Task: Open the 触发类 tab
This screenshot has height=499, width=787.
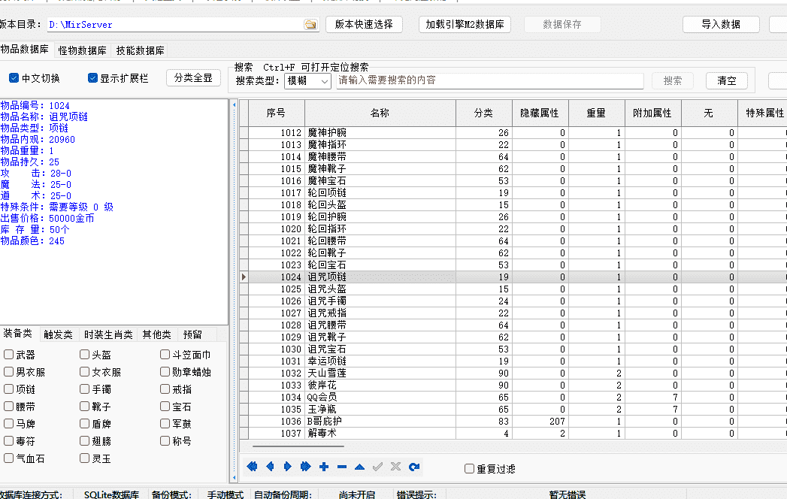Action: tap(58, 334)
